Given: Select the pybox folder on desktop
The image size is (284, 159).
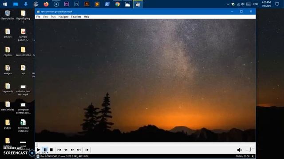Looking at the screenshot, I should [8, 125].
